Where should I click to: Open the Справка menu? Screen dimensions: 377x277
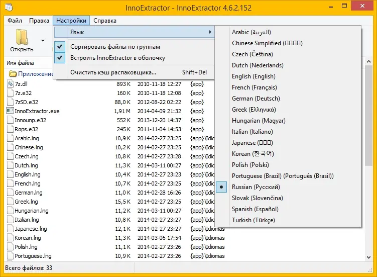105,21
